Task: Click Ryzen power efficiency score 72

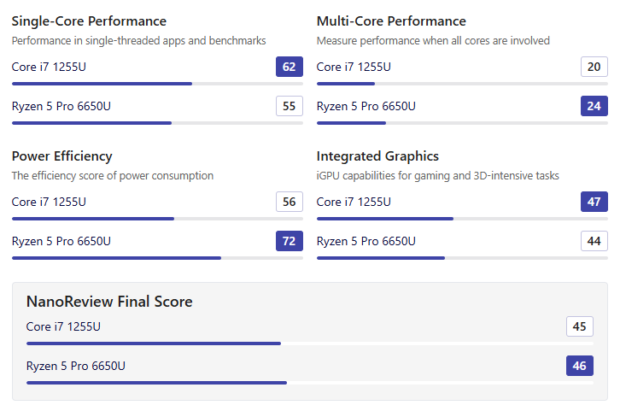Action: 289,241
